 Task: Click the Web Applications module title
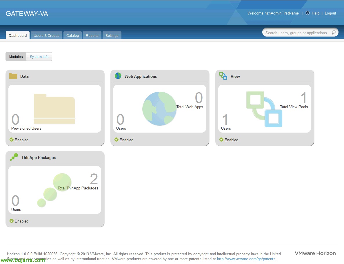(x=141, y=76)
